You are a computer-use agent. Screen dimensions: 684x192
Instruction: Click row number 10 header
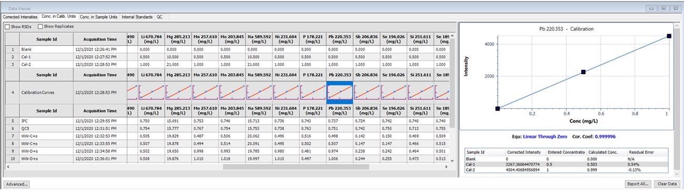[x=12, y=158]
